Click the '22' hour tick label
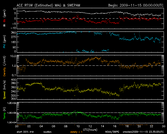Viewport: 167px width, 134px height. [x=151, y=126]
